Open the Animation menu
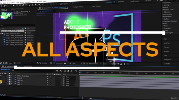Image resolution: width=179 pixels, height=100 pixels. pyautogui.click(x=28, y=2)
